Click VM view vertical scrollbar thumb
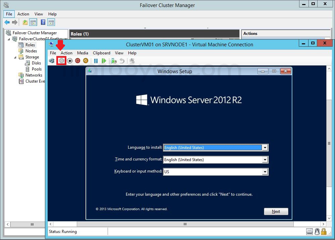The width and height of the screenshot is (335, 240). tap(329, 143)
